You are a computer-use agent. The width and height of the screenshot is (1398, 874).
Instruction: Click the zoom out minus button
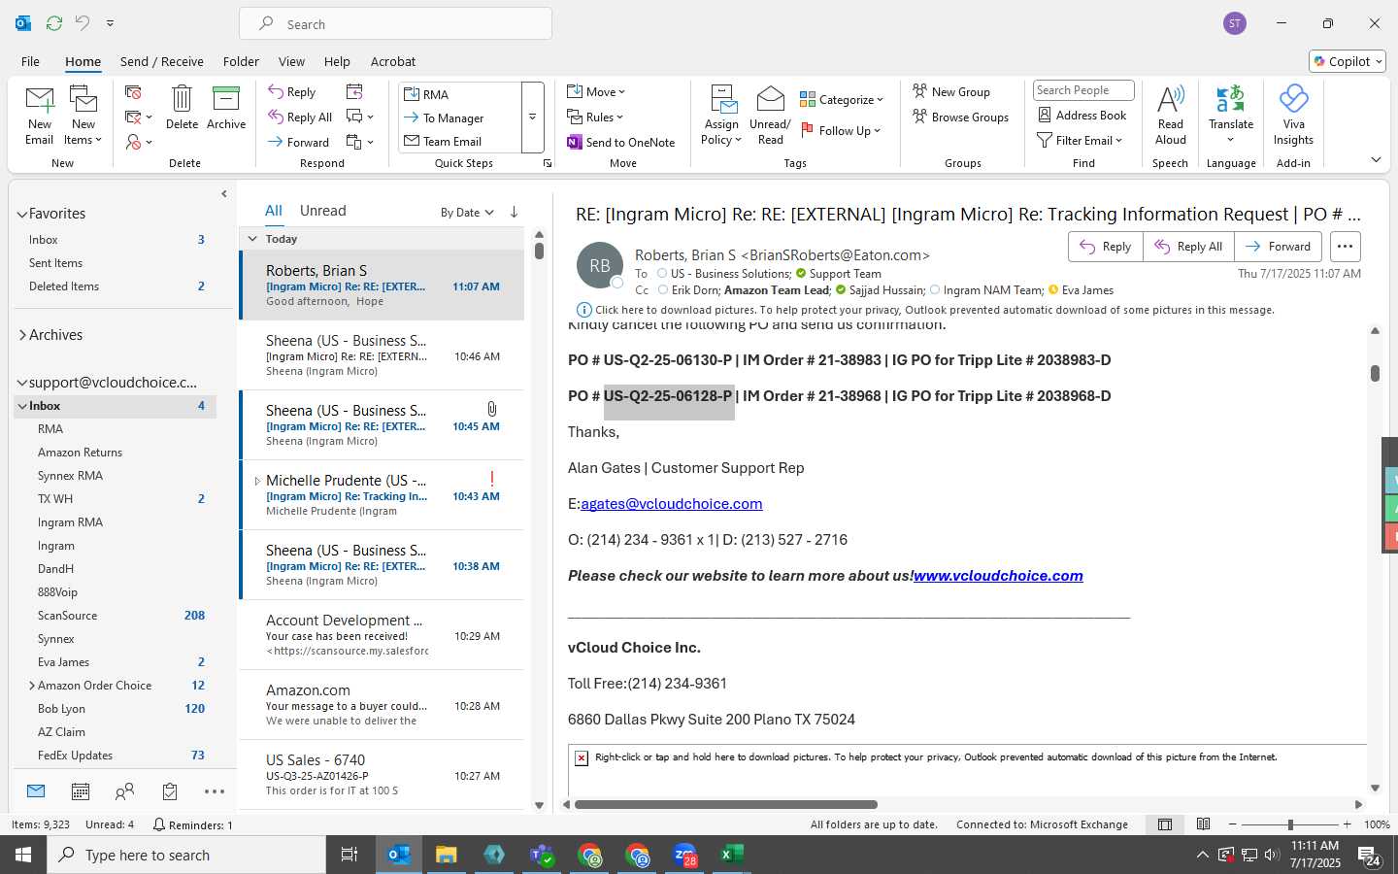click(x=1233, y=824)
